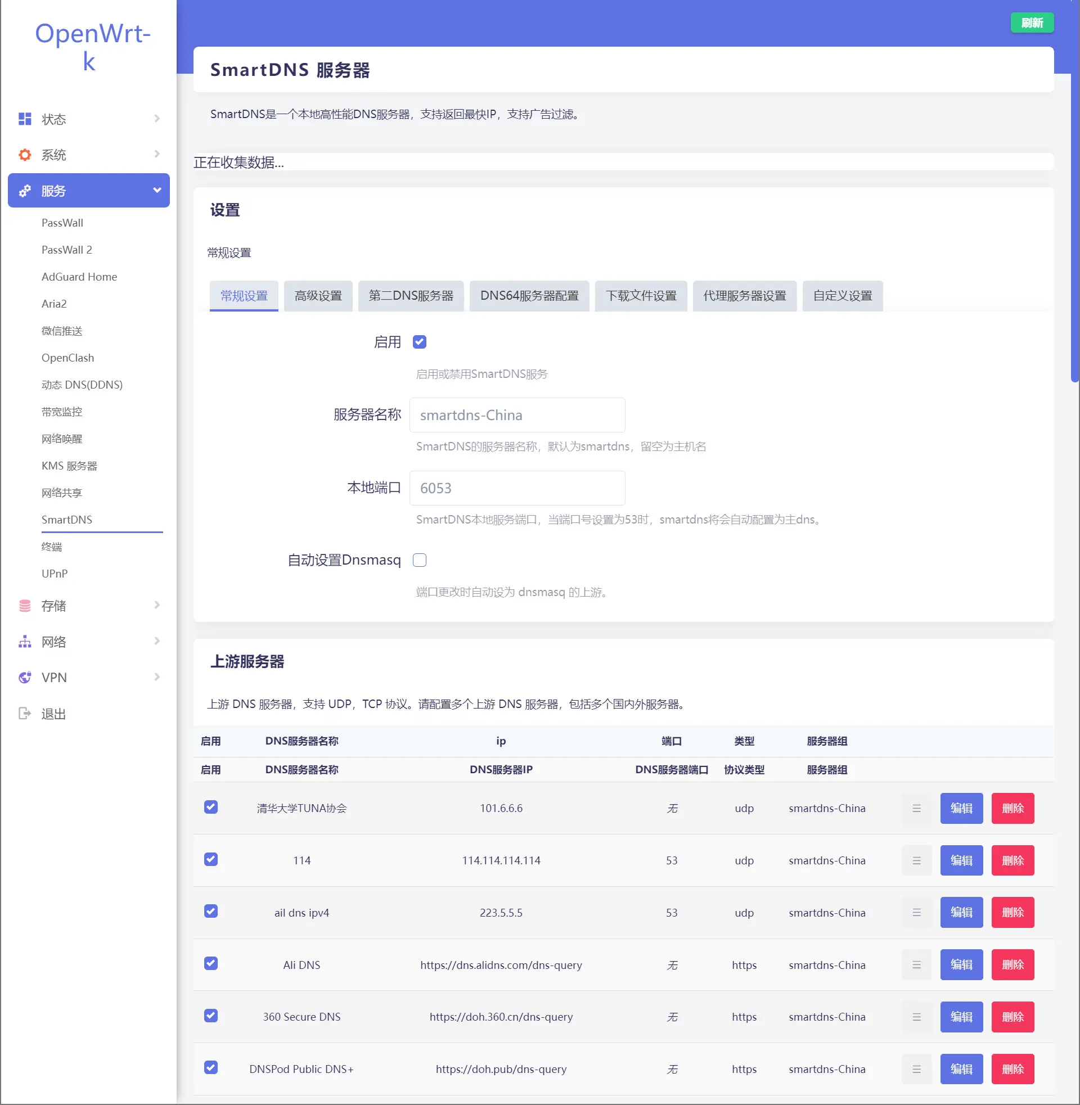Open the 第二DNS服务器 tab
This screenshot has height=1105, width=1080.
click(x=411, y=296)
